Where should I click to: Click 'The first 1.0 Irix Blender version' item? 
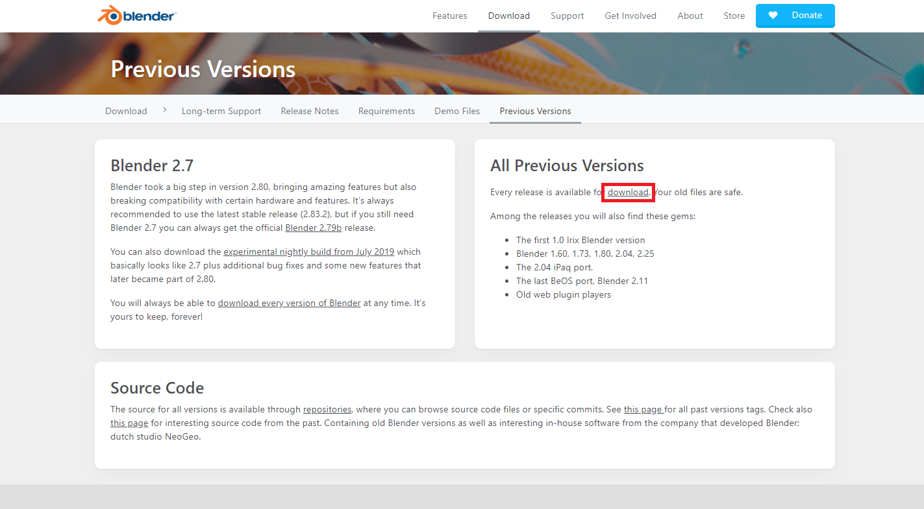click(581, 240)
